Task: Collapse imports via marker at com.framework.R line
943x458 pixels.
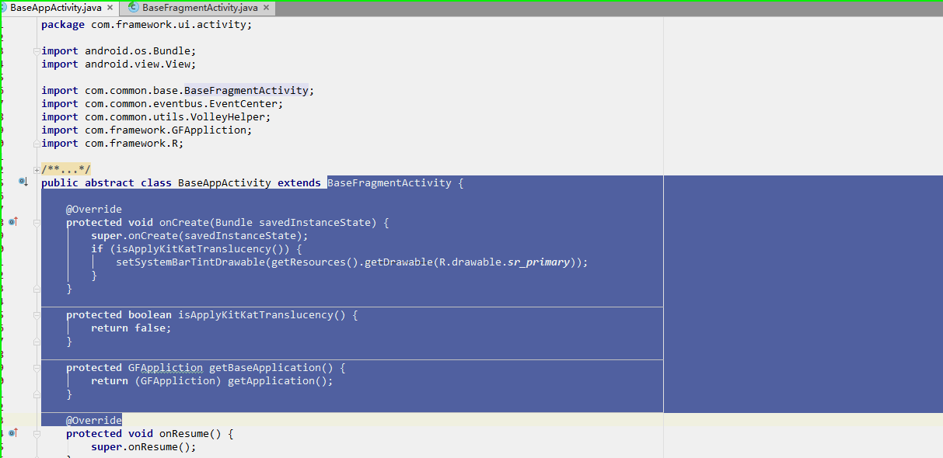Action: pyautogui.click(x=37, y=144)
